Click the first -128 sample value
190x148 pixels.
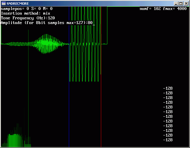click(168, 88)
